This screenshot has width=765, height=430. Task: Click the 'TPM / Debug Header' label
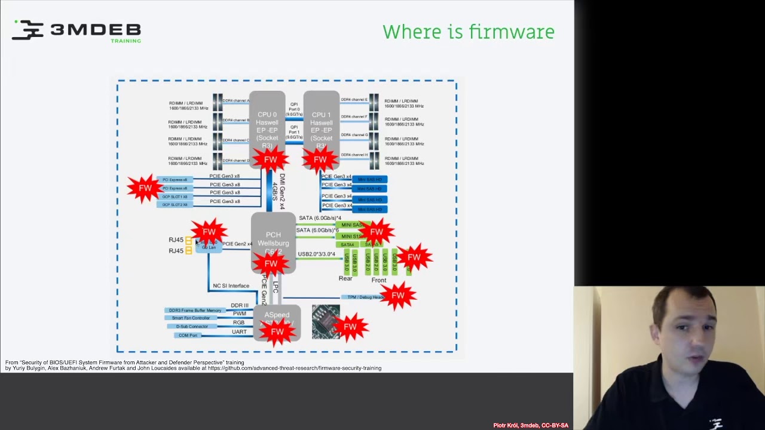(365, 297)
